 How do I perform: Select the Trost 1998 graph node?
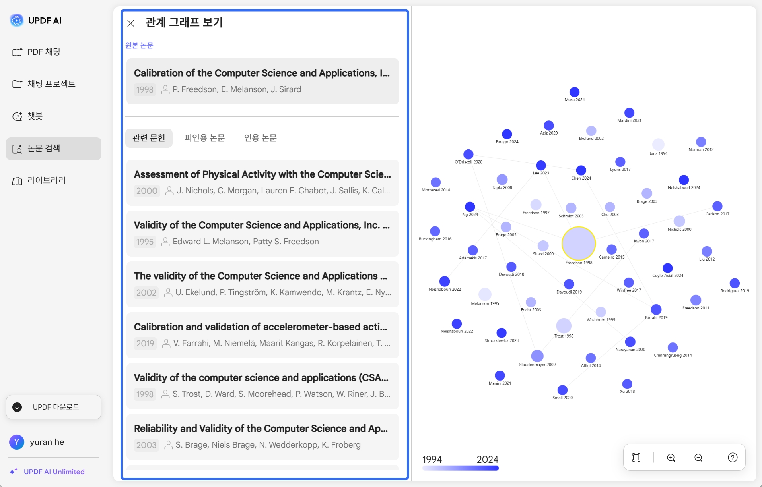(x=564, y=326)
